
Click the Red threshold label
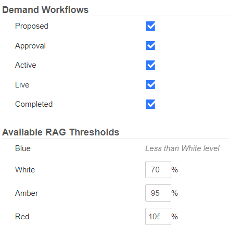(22, 217)
